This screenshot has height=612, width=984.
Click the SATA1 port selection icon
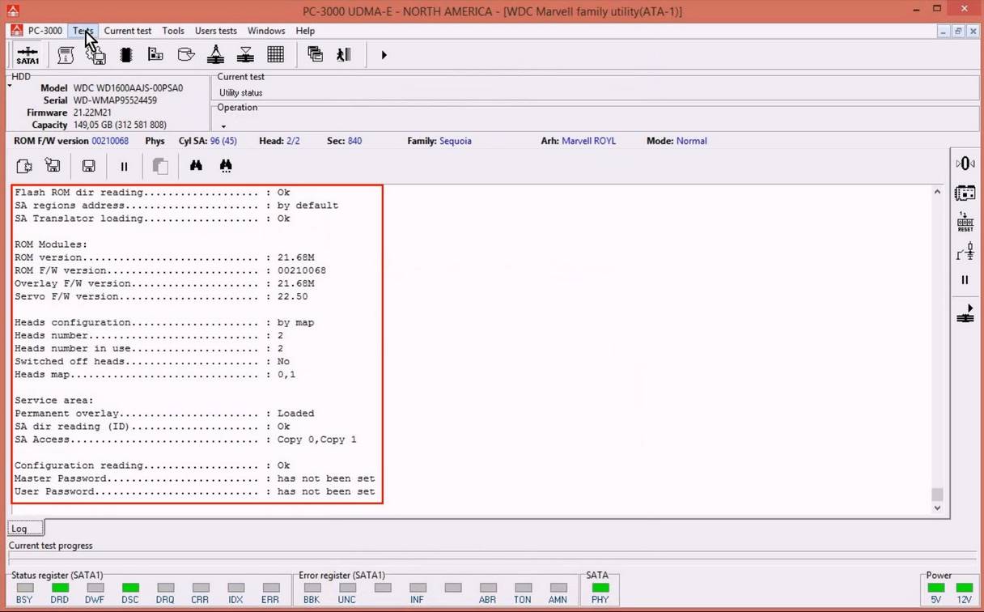click(28, 55)
